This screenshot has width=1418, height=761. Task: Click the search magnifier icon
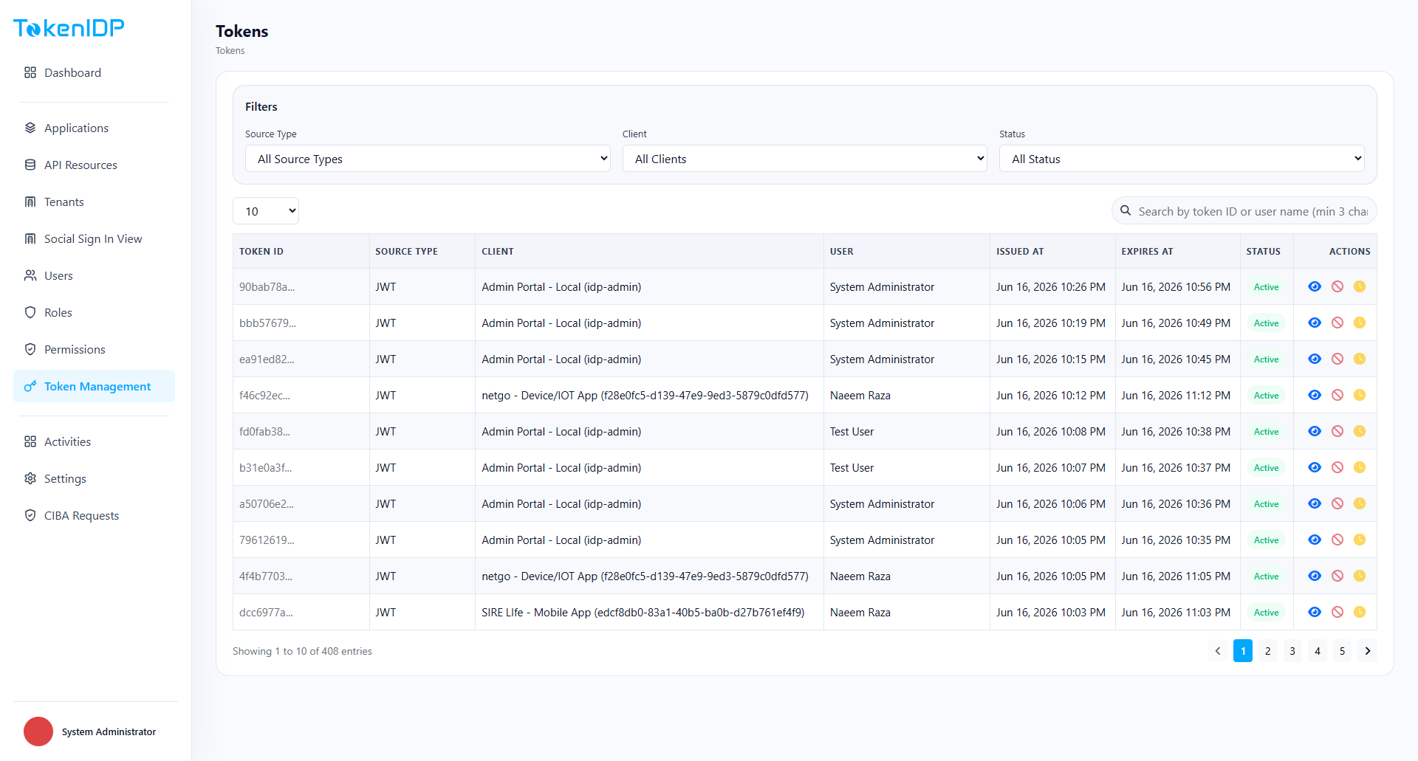[1126, 210]
